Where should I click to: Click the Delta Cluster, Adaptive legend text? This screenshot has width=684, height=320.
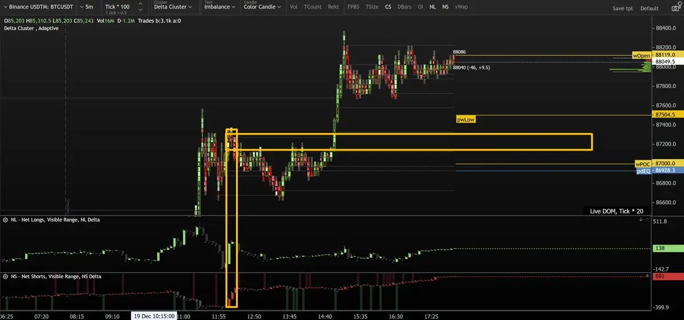(31, 29)
